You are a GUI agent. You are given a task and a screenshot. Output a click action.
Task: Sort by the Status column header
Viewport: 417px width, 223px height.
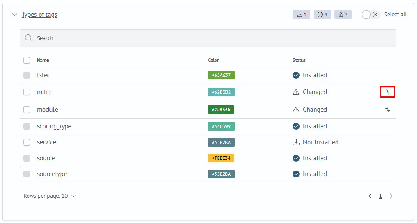(x=299, y=60)
